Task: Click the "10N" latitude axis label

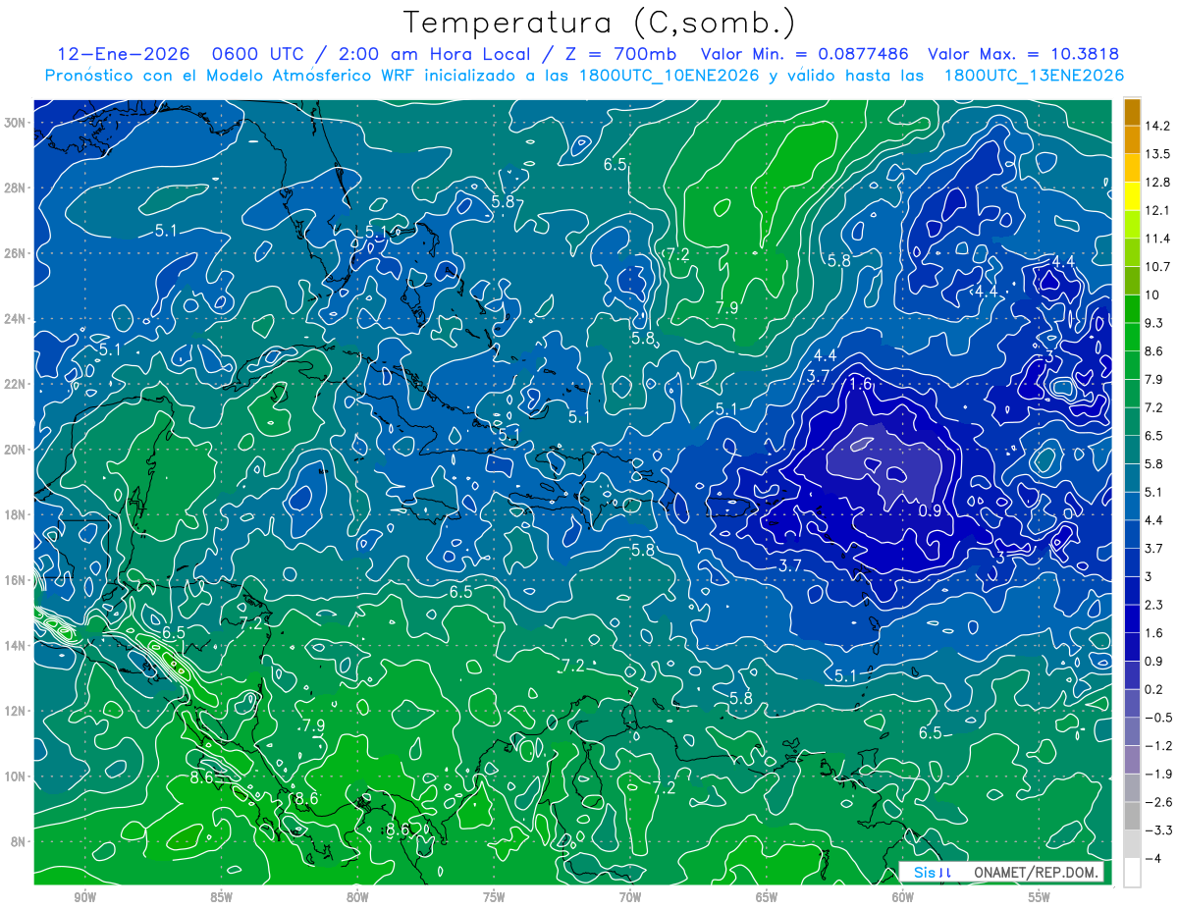Action: [14, 776]
